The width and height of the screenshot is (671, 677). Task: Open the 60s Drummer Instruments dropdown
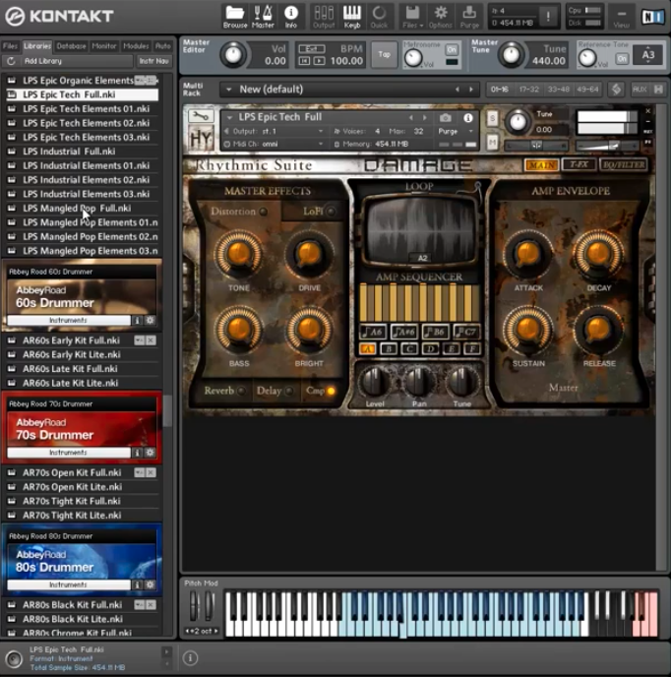pyautogui.click(x=68, y=320)
